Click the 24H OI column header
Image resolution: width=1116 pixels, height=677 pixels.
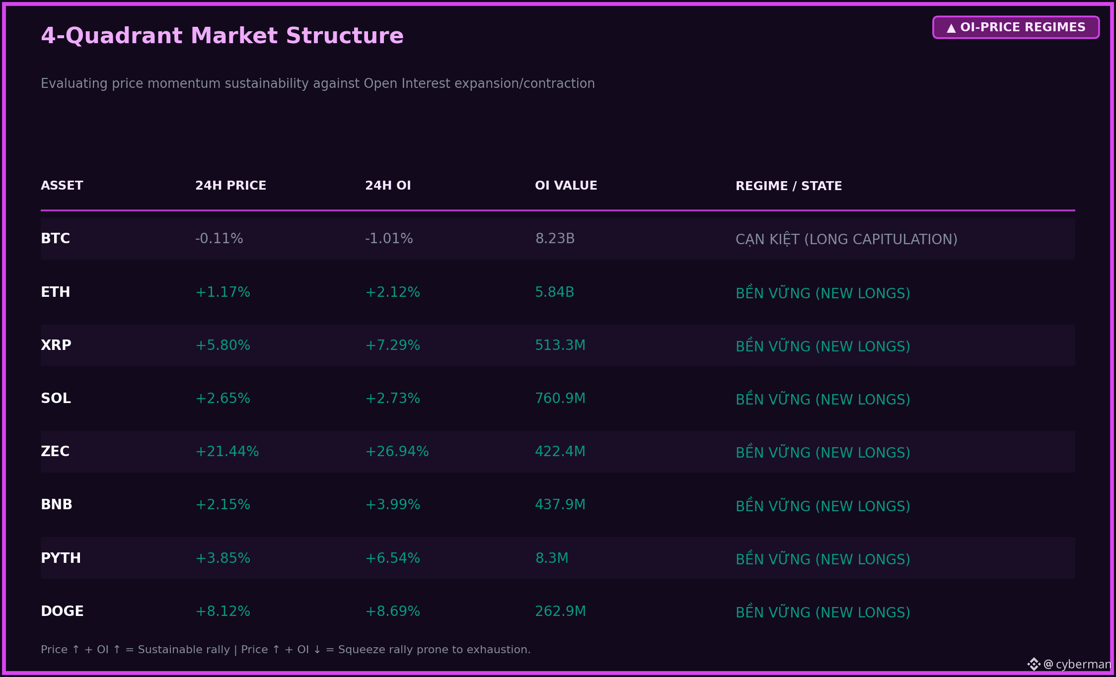(x=388, y=186)
